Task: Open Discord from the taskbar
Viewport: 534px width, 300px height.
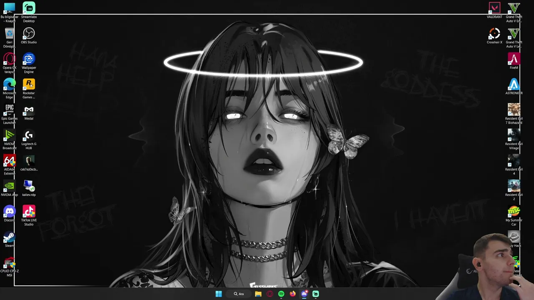Action: [x=304, y=294]
